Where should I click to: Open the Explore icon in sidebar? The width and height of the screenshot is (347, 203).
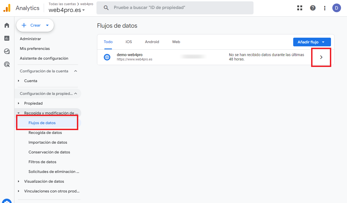click(x=7, y=51)
